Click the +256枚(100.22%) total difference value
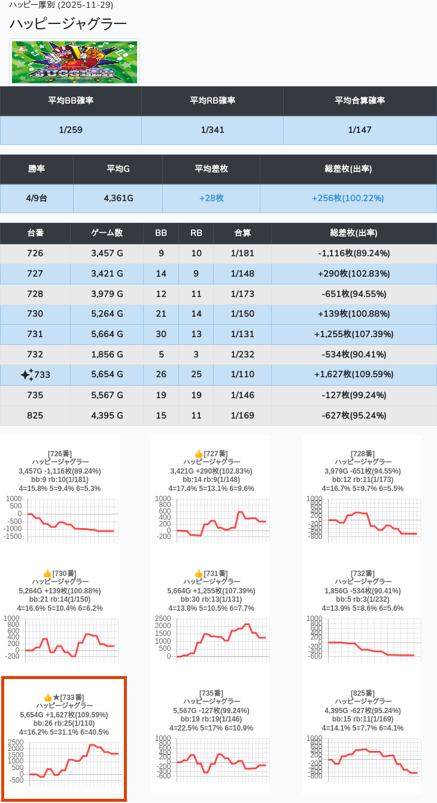 click(348, 198)
